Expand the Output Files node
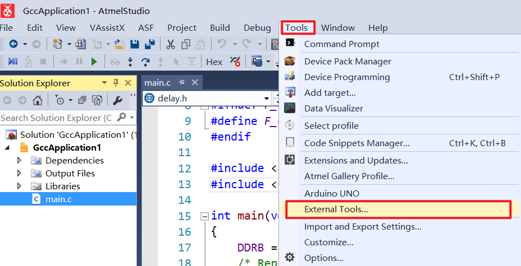This screenshot has width=521, height=266. point(19,173)
